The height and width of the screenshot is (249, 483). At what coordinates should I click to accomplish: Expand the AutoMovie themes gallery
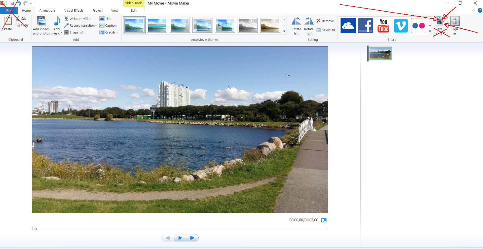click(284, 31)
